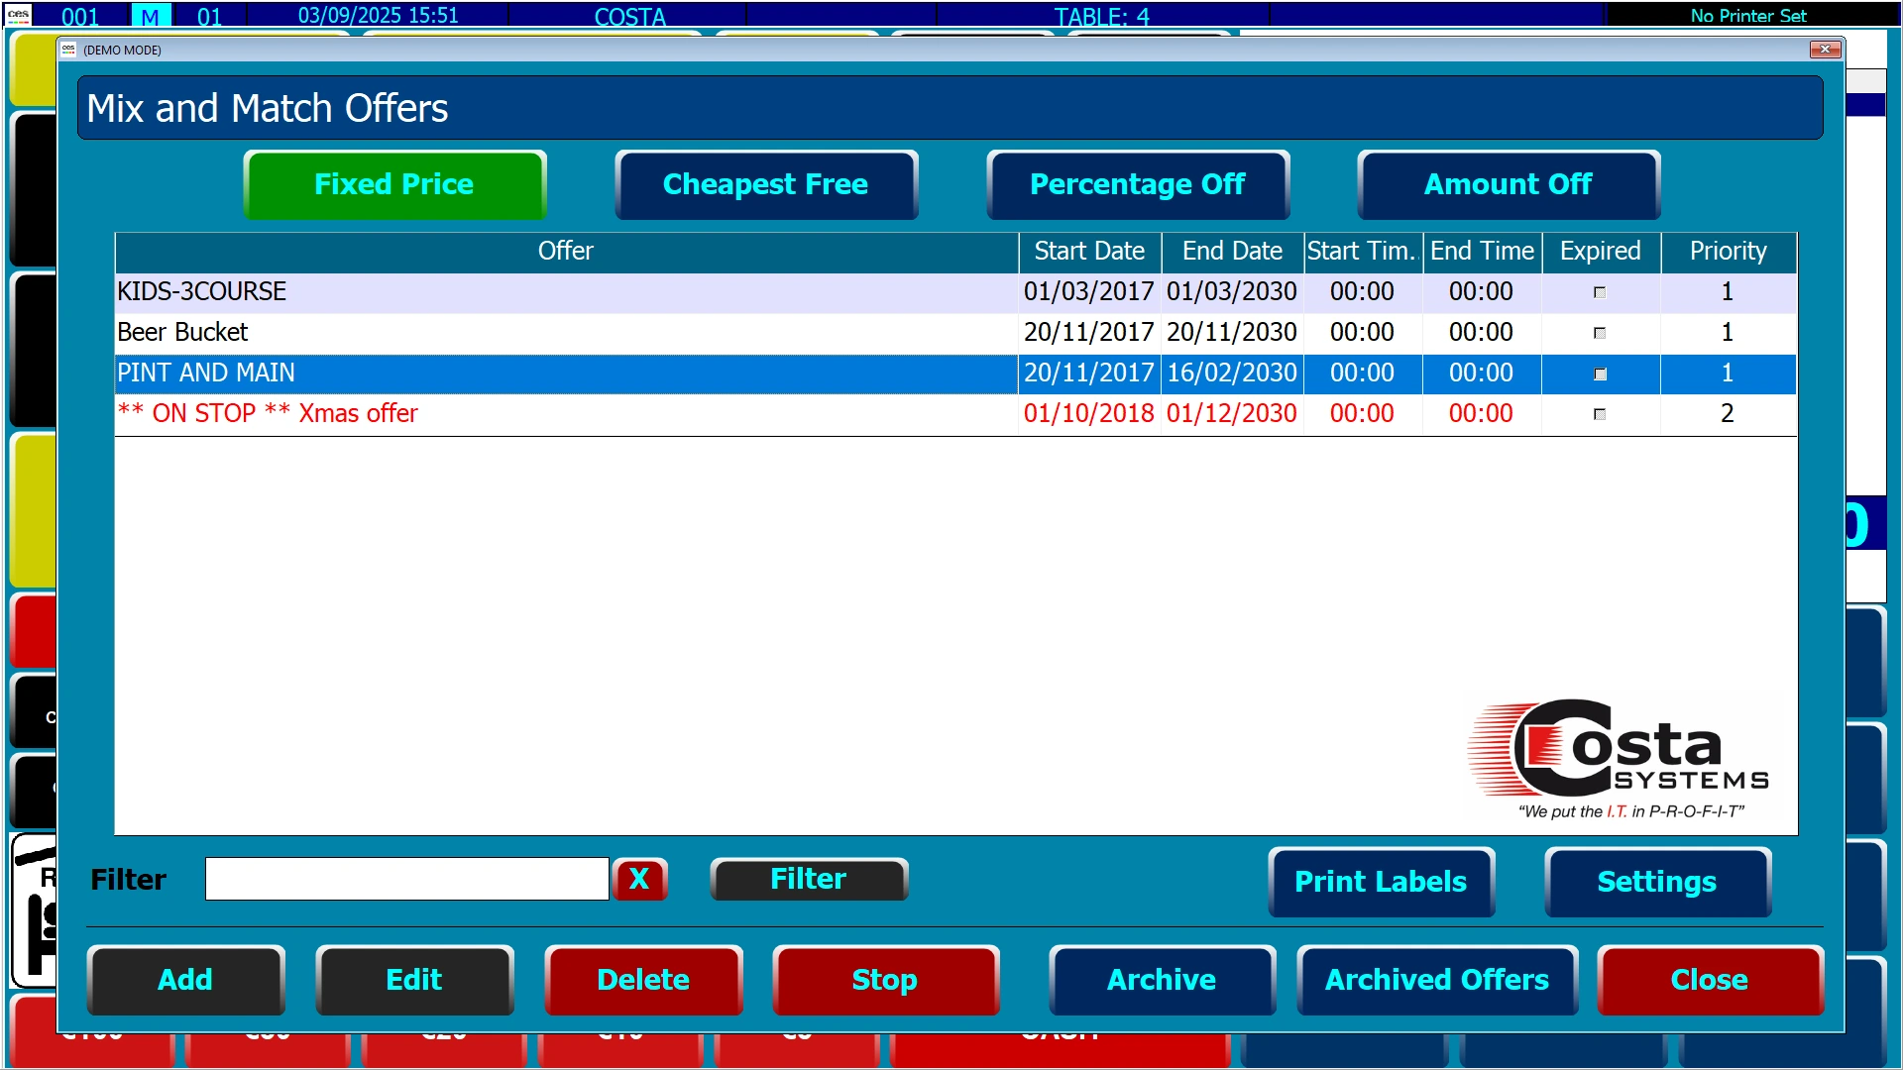Sort by the Offer column header
1903x1070 pixels.
[565, 252]
